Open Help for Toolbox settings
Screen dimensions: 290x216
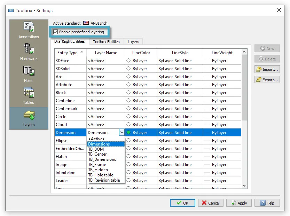pos(267,203)
